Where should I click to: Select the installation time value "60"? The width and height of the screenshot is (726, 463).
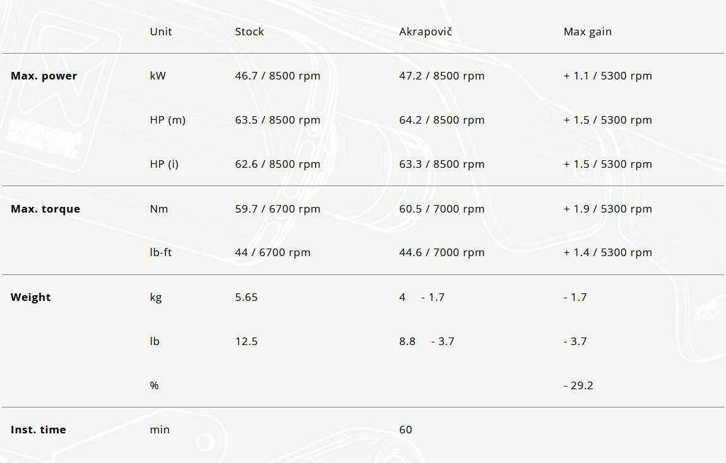click(405, 430)
